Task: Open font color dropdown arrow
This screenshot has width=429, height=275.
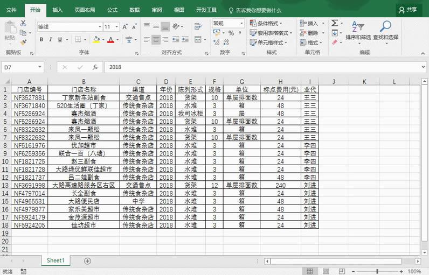Action: (117, 40)
